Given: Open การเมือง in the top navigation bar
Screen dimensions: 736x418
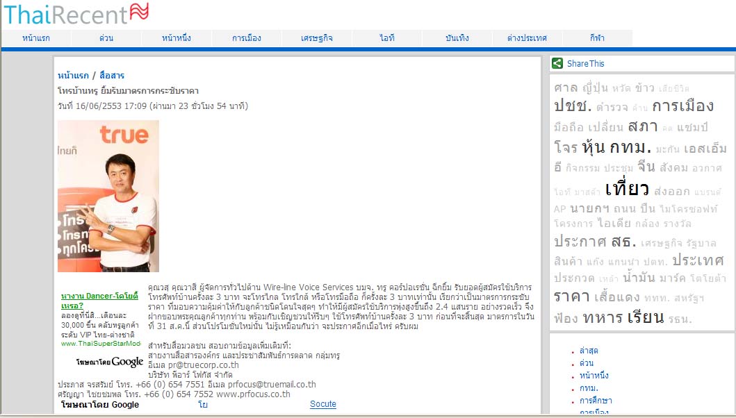Looking at the screenshot, I should [x=247, y=38].
